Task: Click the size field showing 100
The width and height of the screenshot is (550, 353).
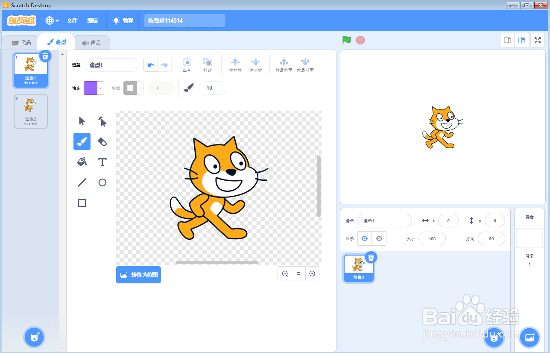Action: coord(432,238)
